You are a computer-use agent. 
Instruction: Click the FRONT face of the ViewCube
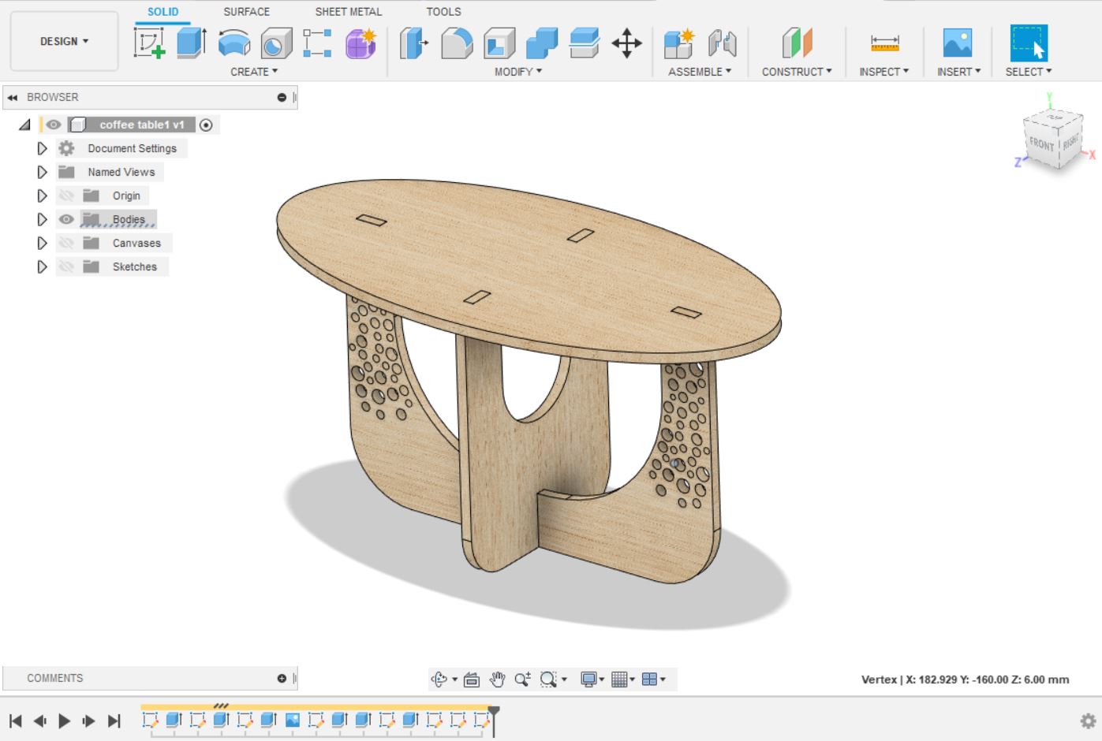tap(1041, 144)
